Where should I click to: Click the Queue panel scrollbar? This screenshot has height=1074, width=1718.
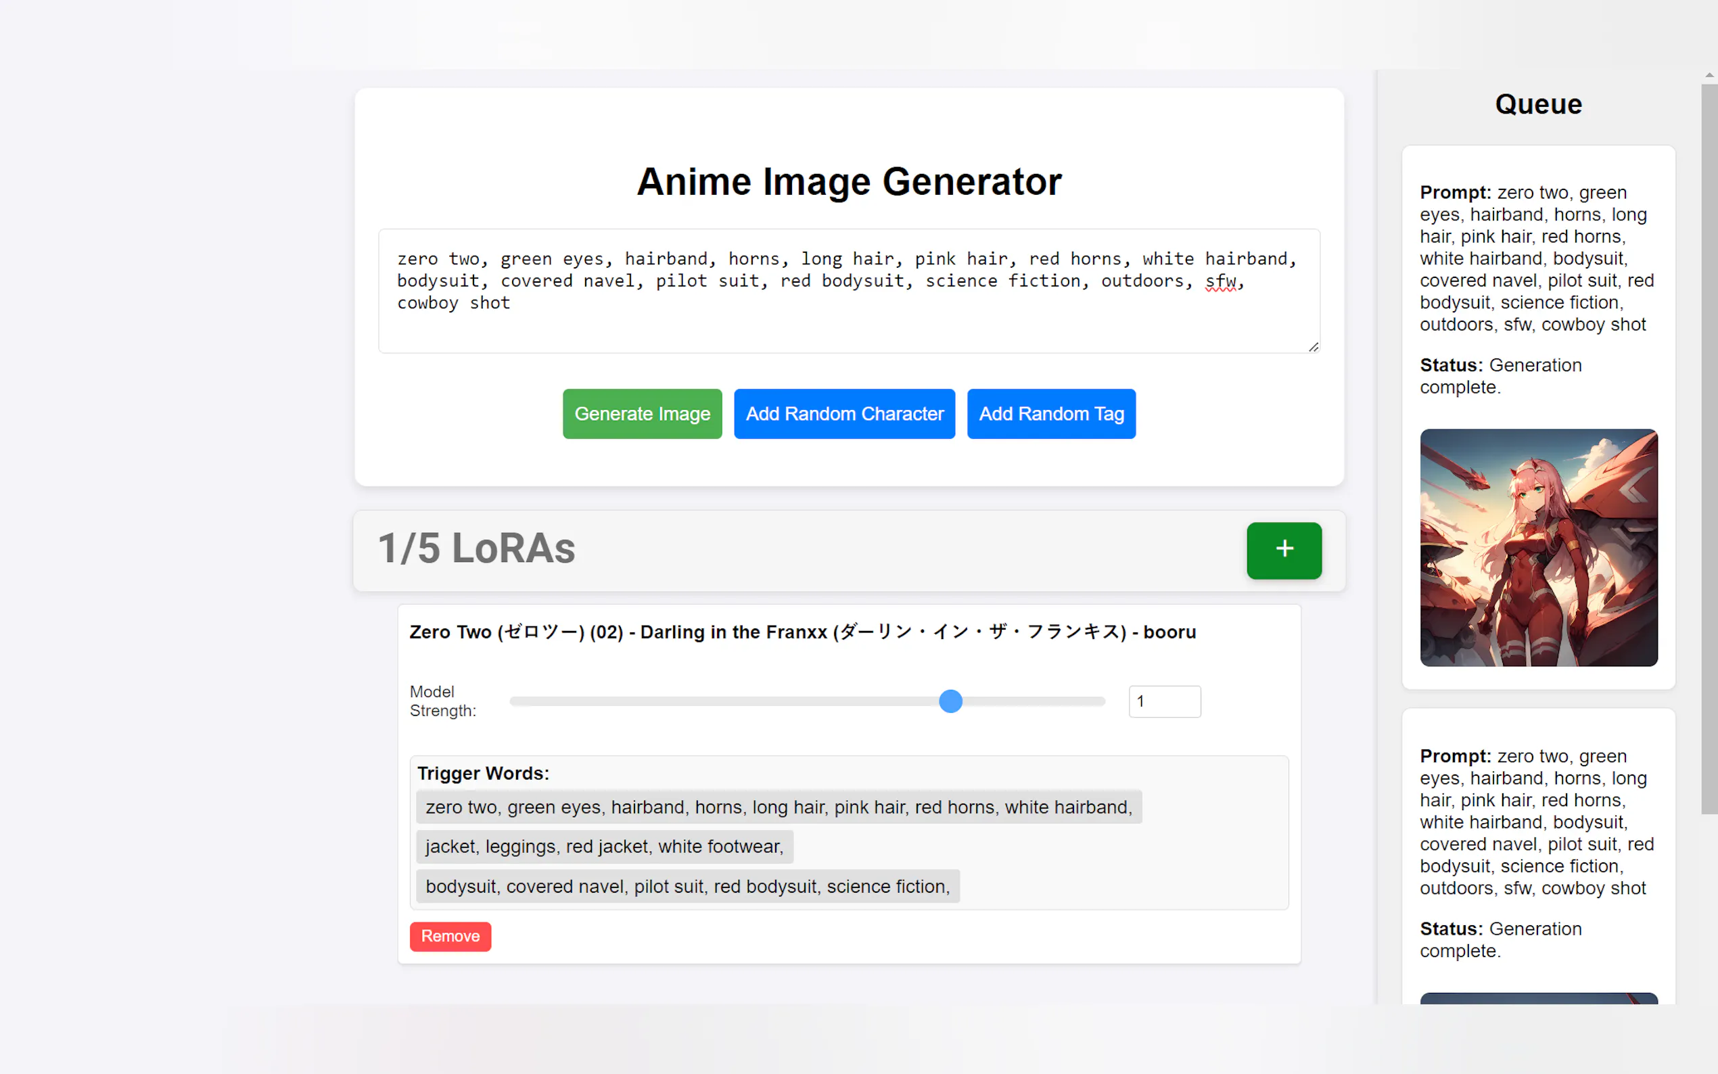1709,449
